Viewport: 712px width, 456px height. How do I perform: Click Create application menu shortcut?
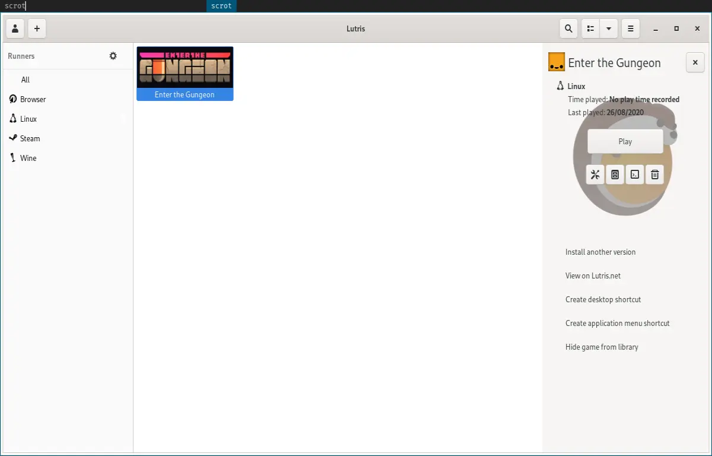coord(618,323)
